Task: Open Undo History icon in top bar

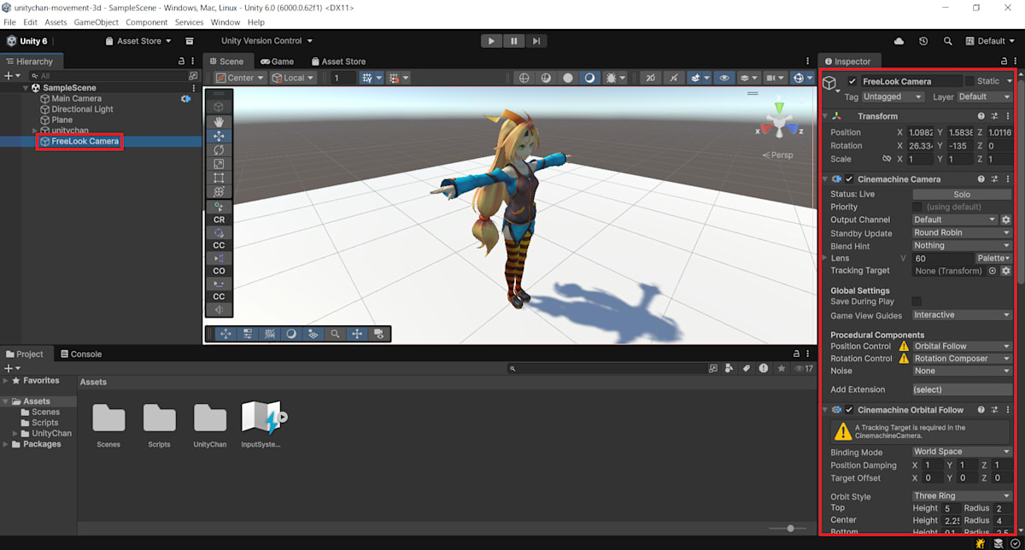Action: 923,41
